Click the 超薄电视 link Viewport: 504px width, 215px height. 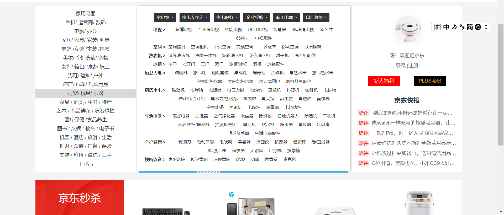pos(184,30)
